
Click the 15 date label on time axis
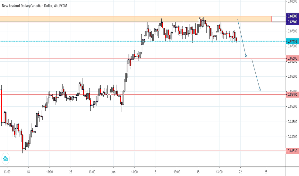[x=198, y=172]
